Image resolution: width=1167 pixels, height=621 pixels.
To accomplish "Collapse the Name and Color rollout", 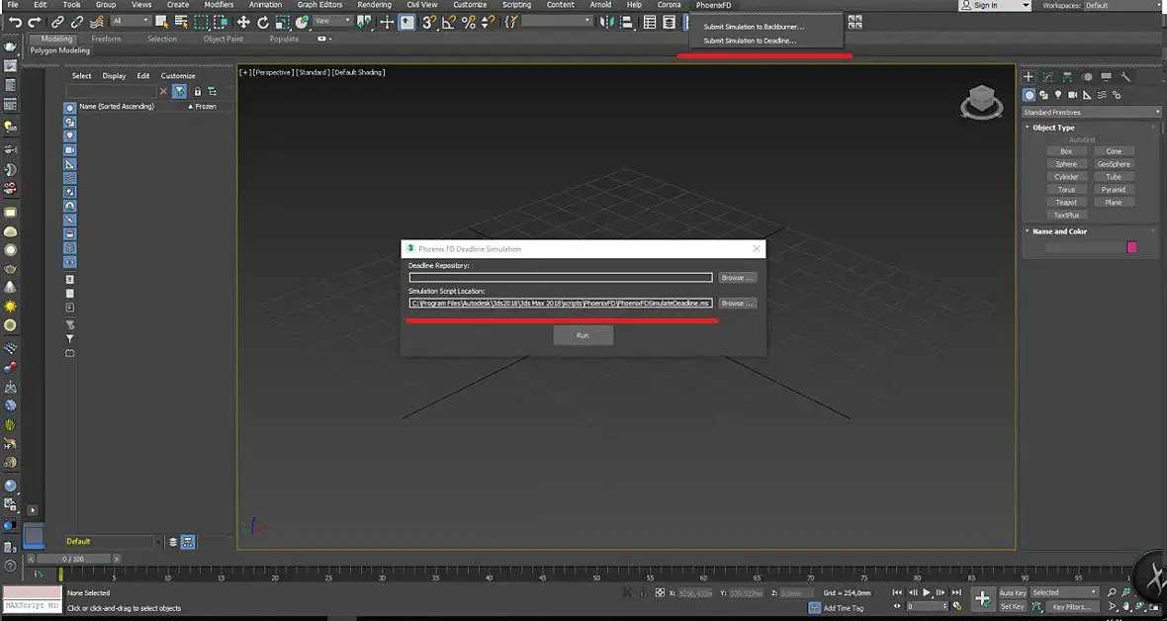I will point(1059,231).
